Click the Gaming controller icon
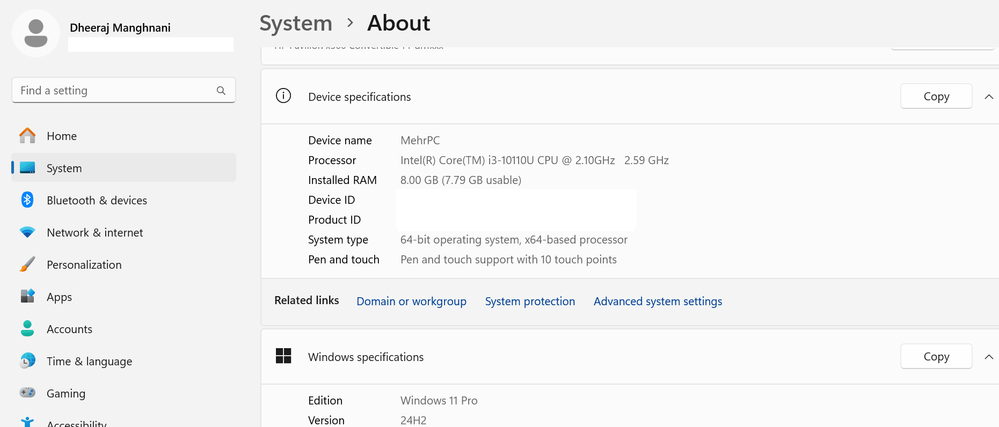The image size is (999, 427). pos(27,393)
